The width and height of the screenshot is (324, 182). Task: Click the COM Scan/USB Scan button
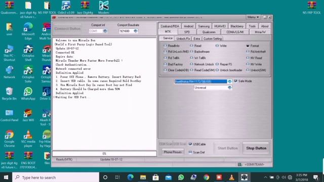click(173, 144)
